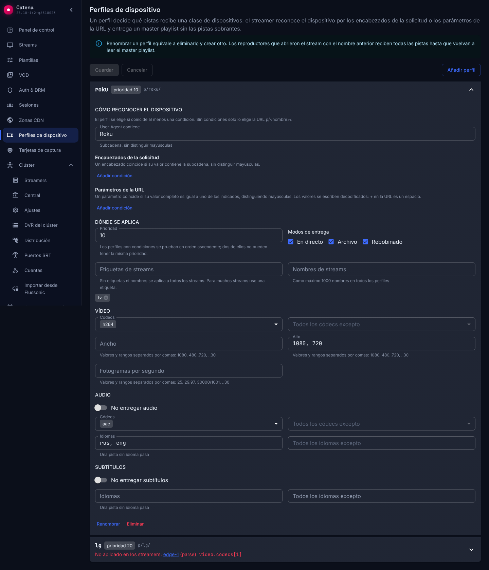Click the DVR del clúster storage icon

[16, 225]
